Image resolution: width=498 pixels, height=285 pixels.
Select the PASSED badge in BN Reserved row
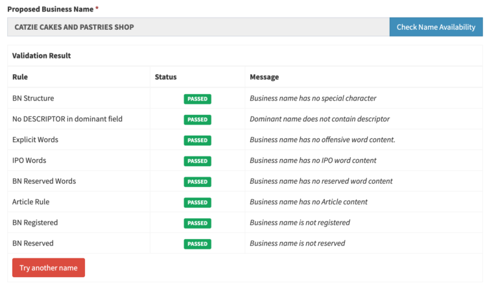click(197, 244)
